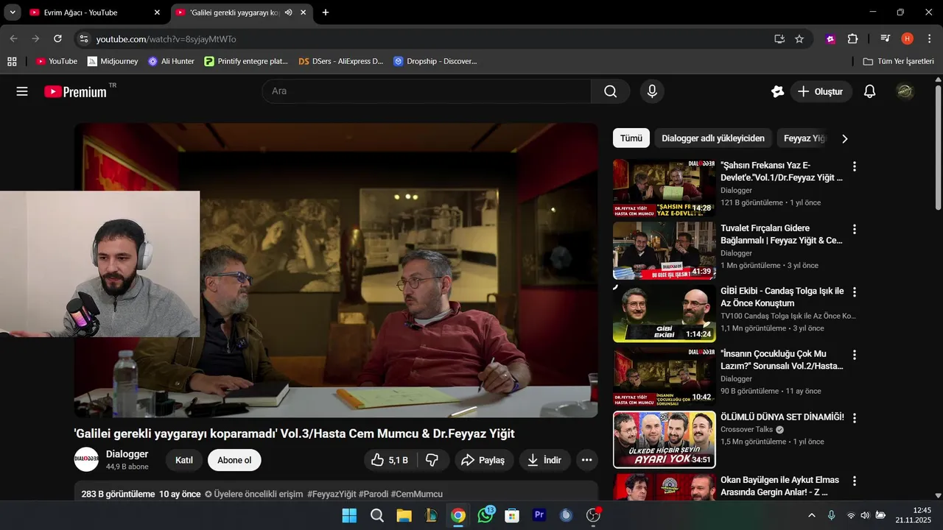943x530 pixels.
Task: Install or cast page icon in address bar
Action: (x=779, y=39)
